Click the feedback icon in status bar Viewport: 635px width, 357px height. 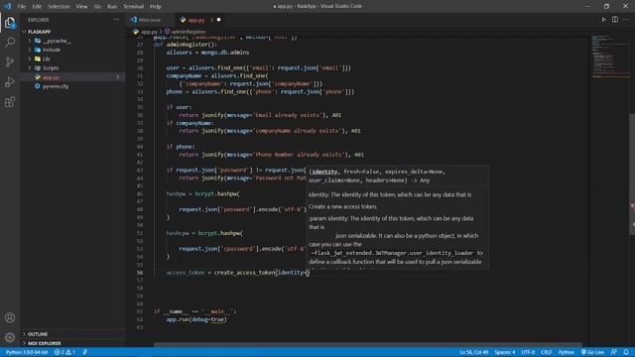(x=614, y=352)
